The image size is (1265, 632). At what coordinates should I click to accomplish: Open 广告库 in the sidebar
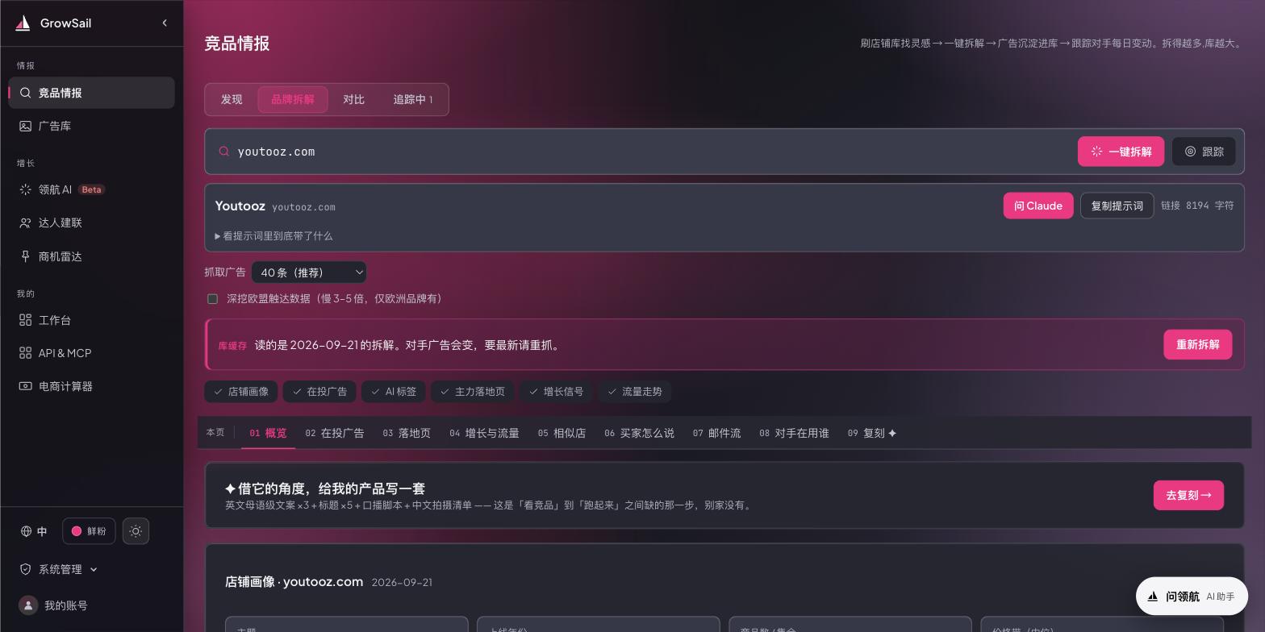[91, 126]
